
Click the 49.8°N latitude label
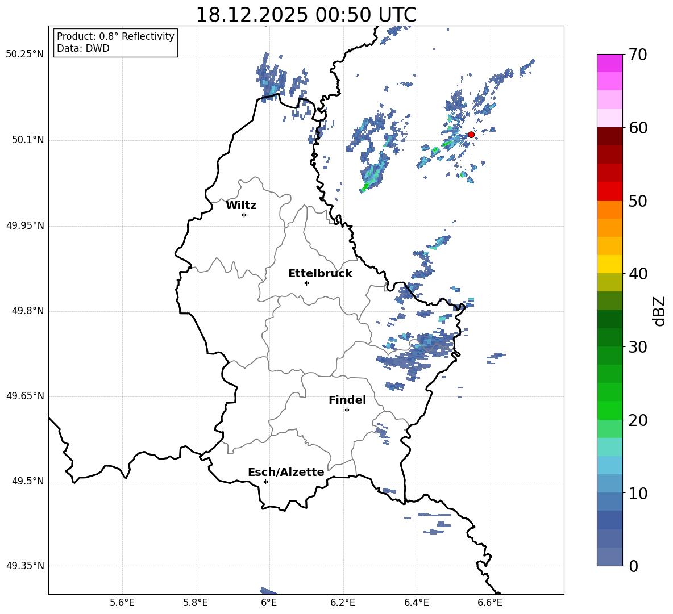pos(28,311)
